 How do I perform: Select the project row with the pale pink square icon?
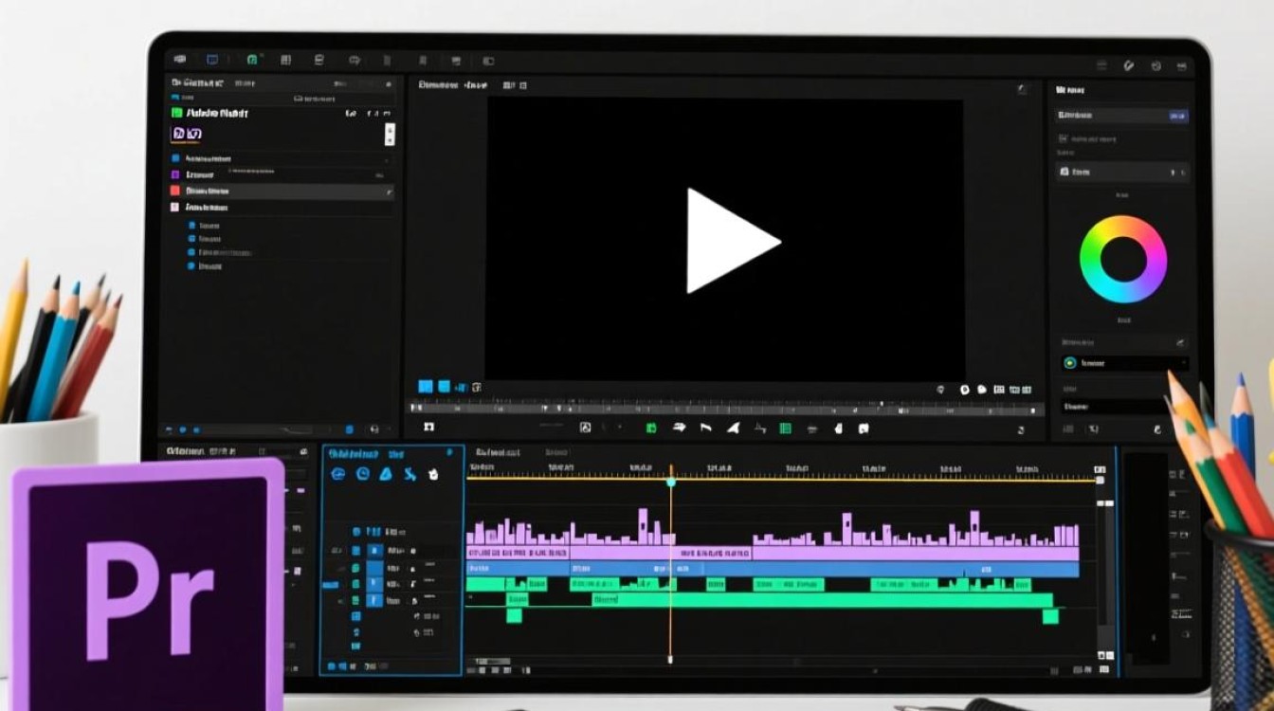[x=281, y=207]
